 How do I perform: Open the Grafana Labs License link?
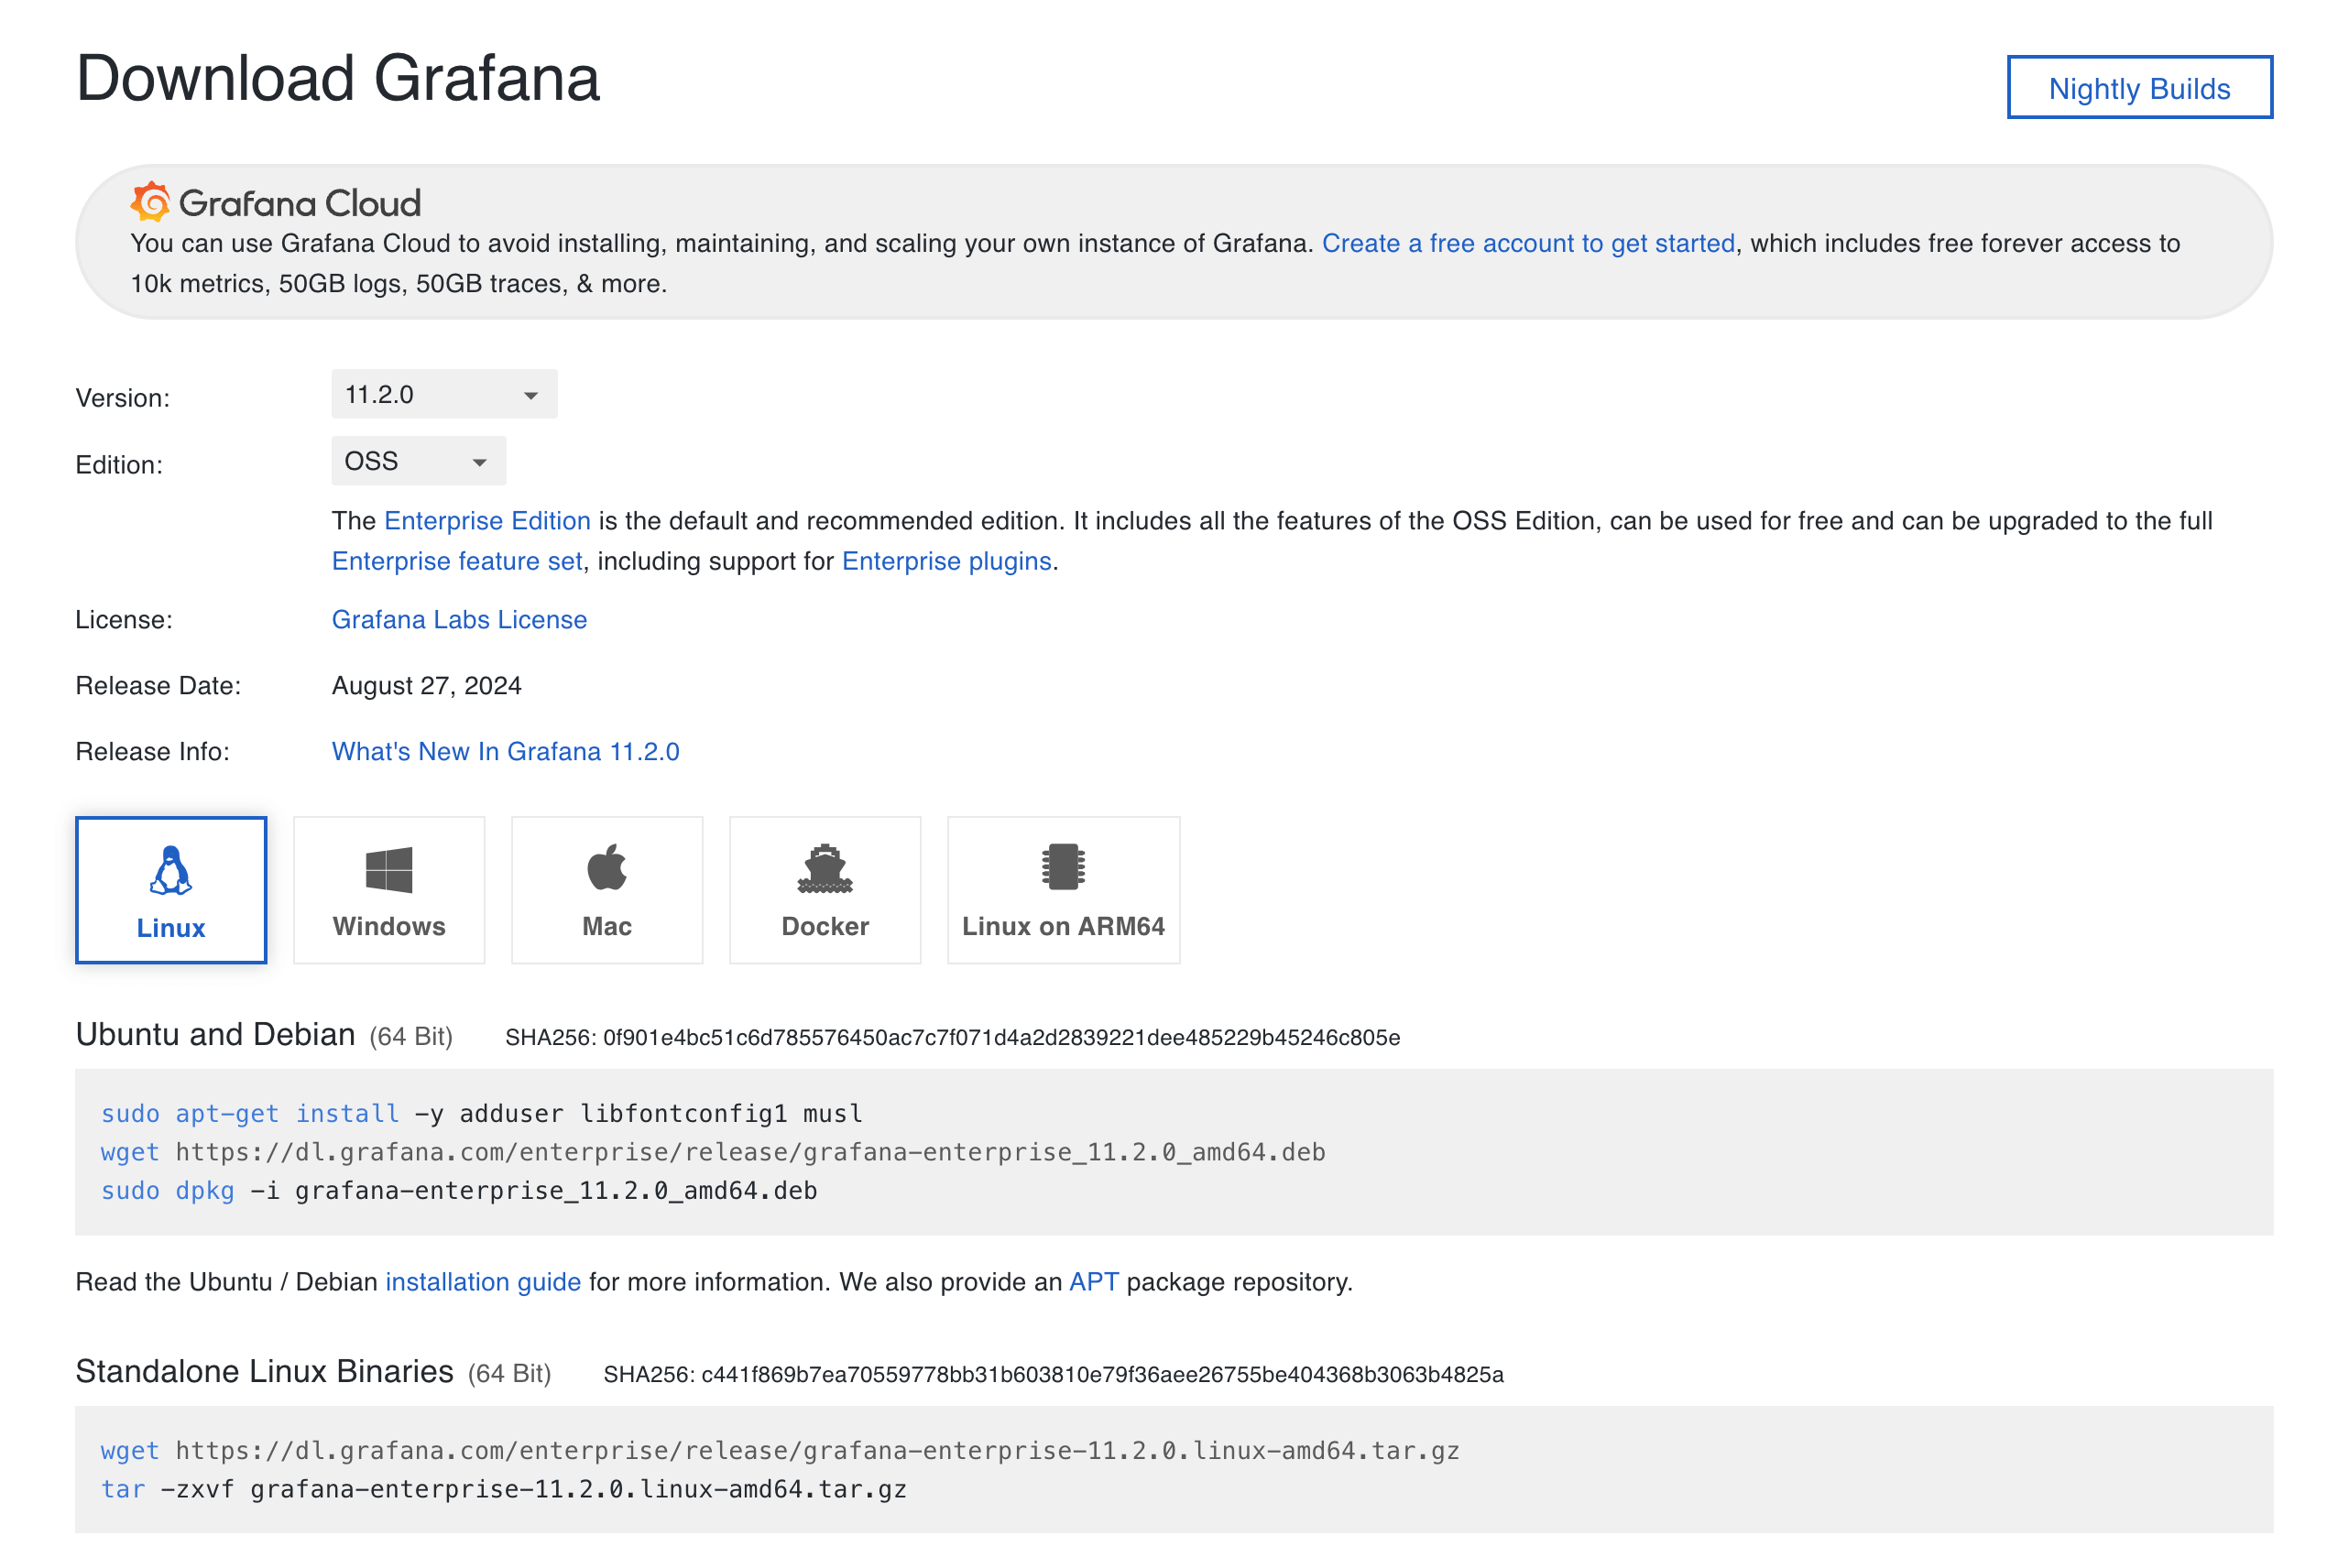point(459,620)
